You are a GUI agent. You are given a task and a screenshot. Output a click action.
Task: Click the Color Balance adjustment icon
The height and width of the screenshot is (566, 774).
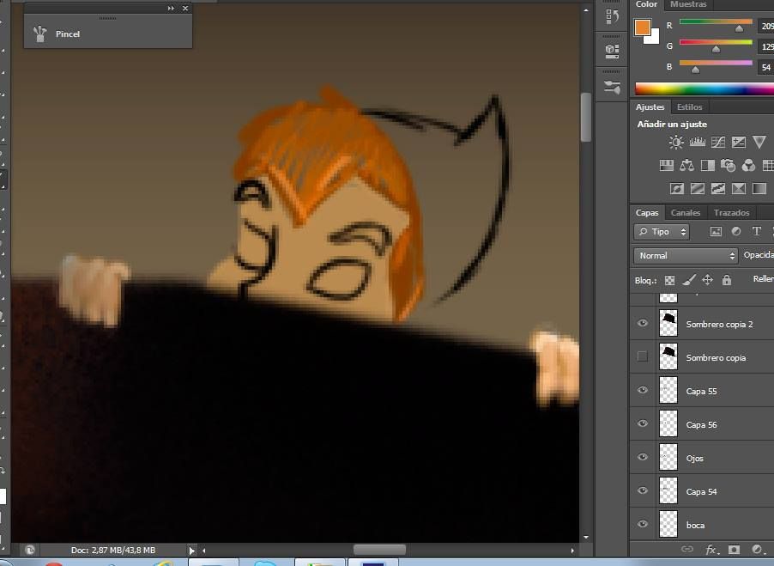point(686,165)
